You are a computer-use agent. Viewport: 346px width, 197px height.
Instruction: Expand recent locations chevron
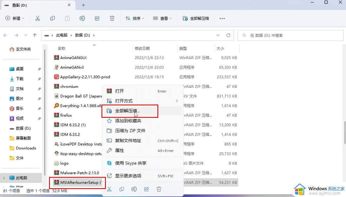pos(26,35)
